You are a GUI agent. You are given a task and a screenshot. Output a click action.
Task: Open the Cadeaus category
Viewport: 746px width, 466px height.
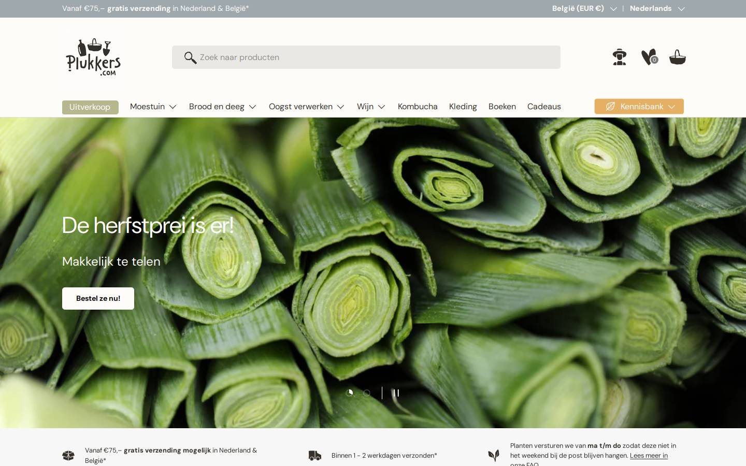[x=544, y=107]
